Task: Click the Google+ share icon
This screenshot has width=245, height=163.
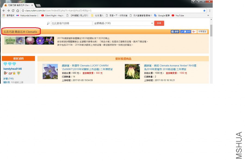Action: click(194, 32)
